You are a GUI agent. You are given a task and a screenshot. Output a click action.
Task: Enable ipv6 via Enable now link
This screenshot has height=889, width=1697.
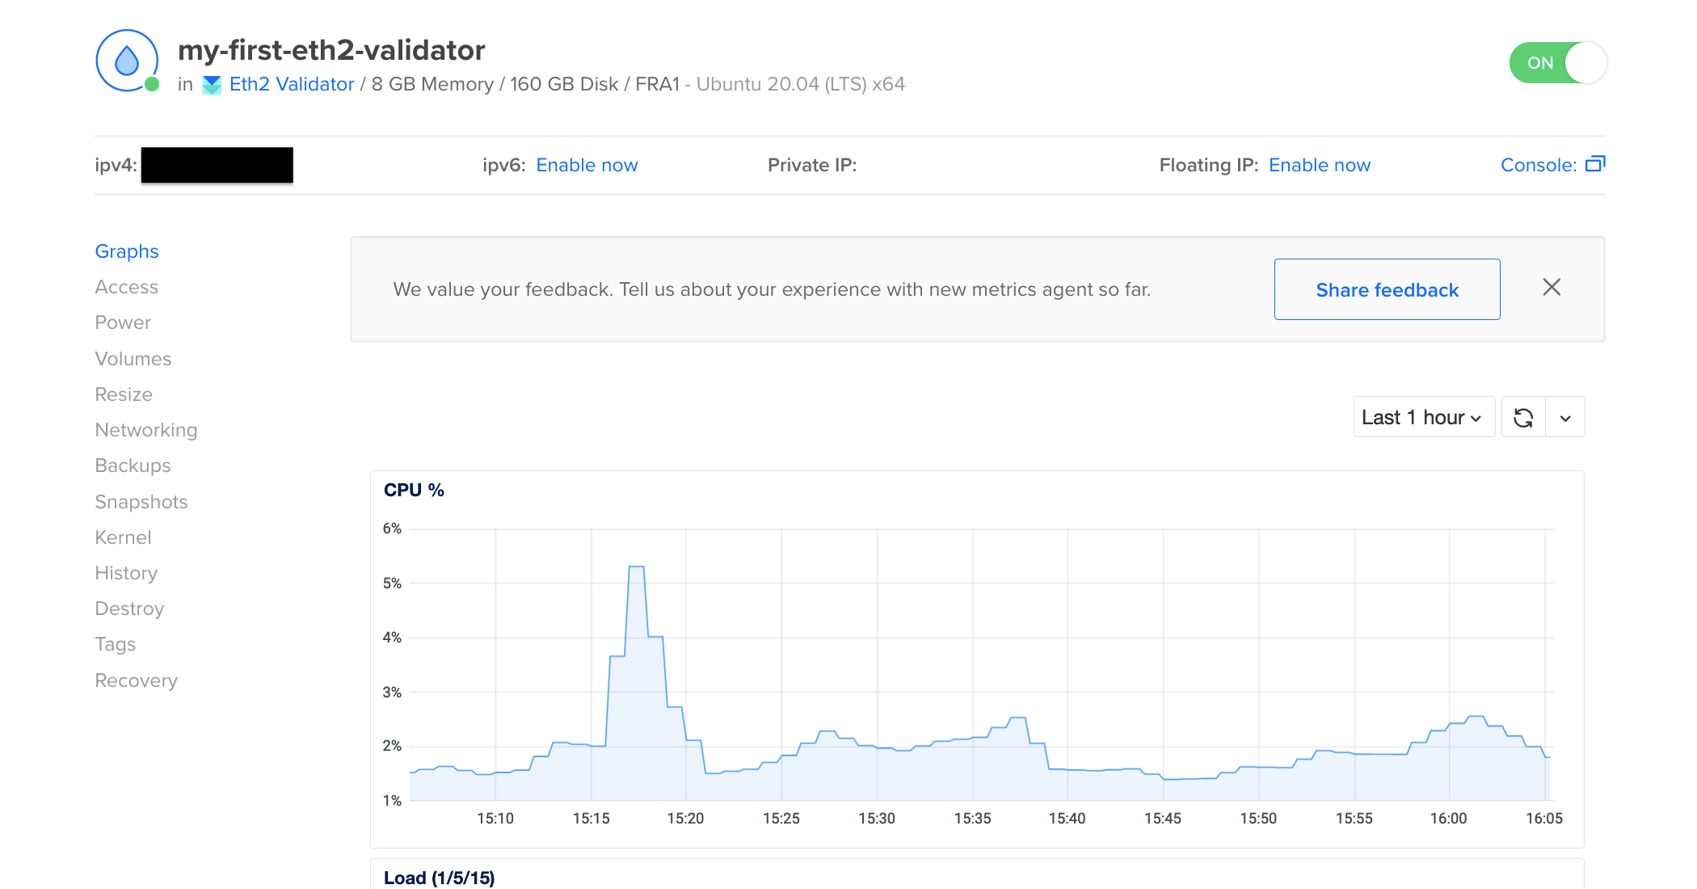pos(587,165)
